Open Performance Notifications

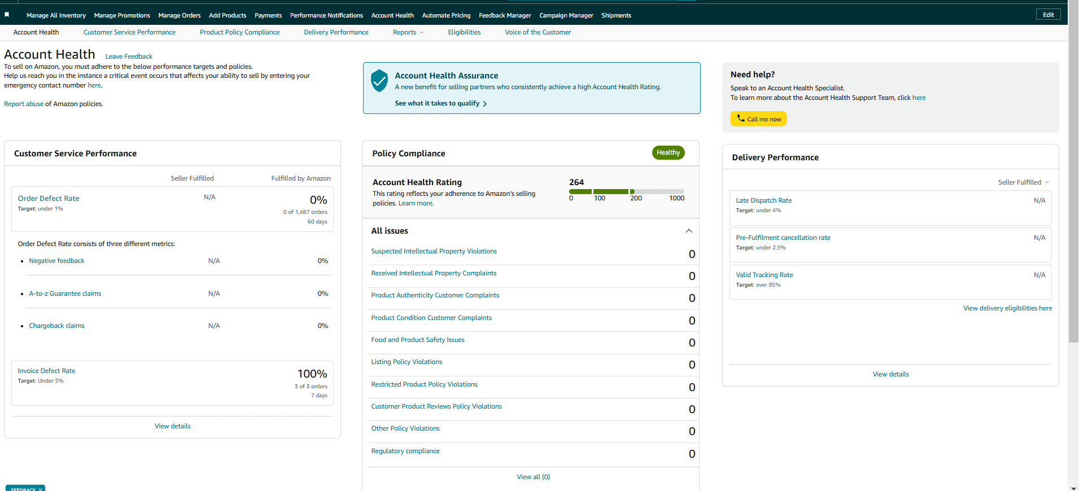click(326, 15)
